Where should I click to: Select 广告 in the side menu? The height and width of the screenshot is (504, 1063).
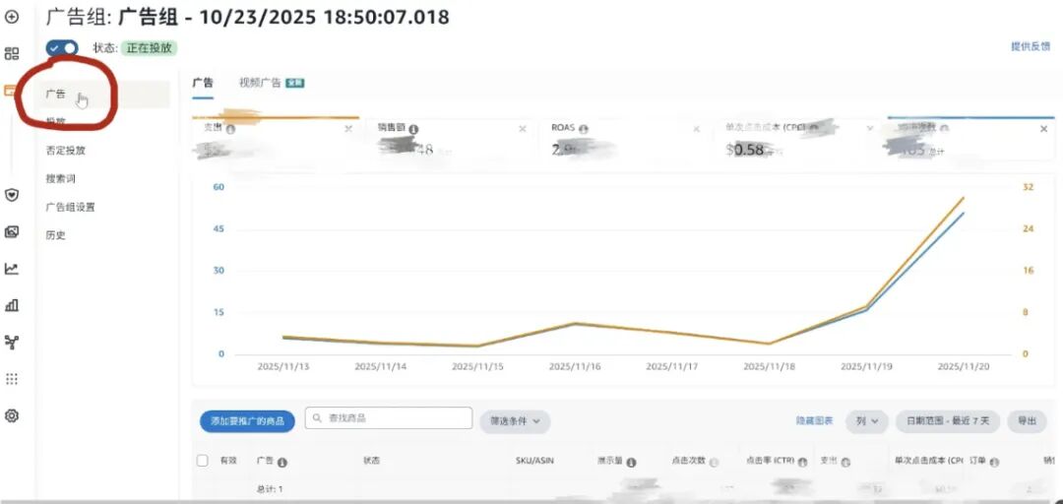(x=105, y=94)
